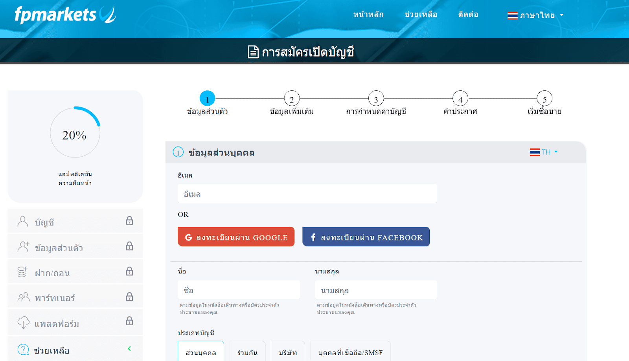Click the ข้อมูลส่วนตัว add-user icon
The image size is (629, 361).
[23, 247]
